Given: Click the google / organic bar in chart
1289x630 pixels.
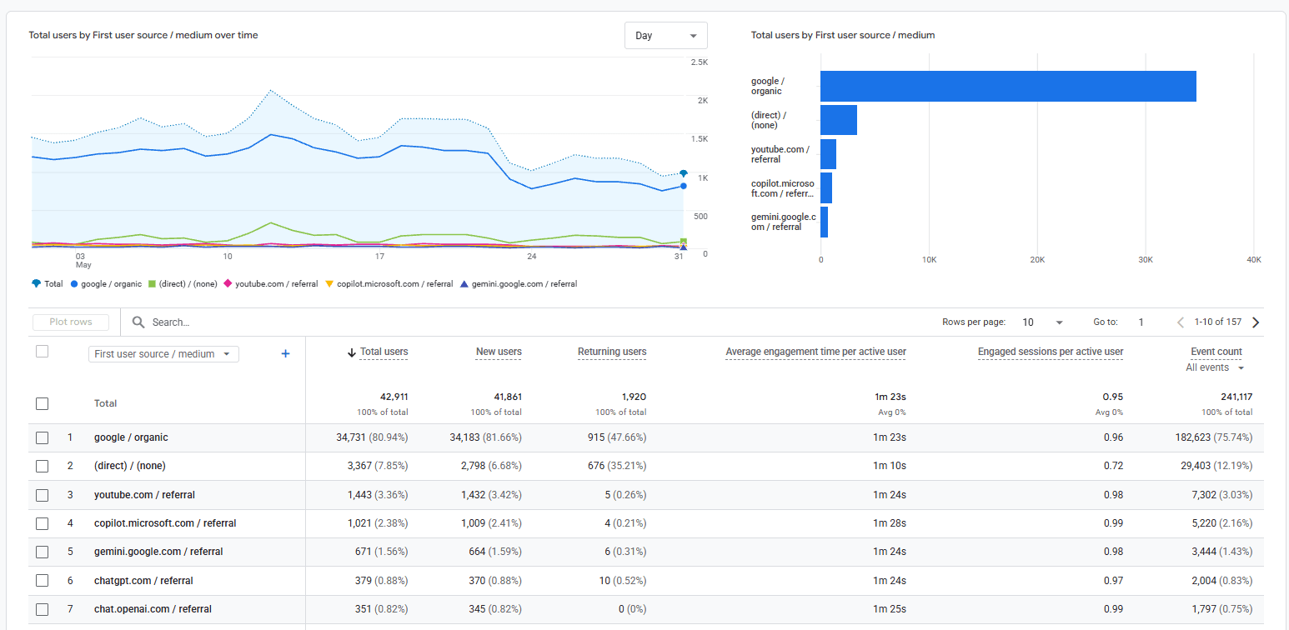Looking at the screenshot, I should (x=1008, y=87).
